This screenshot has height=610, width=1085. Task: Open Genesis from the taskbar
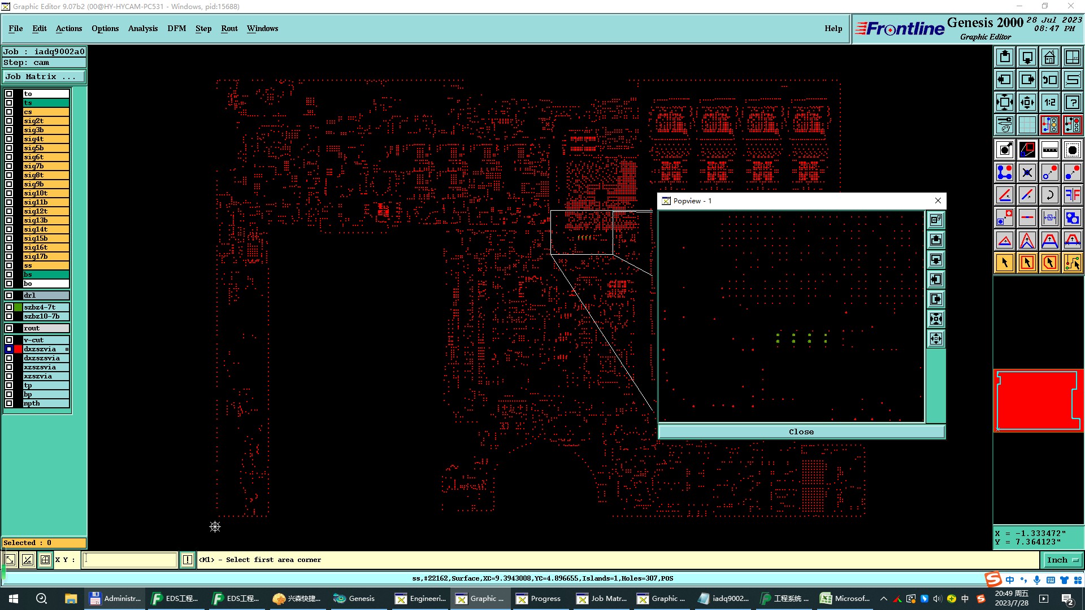pyautogui.click(x=355, y=599)
